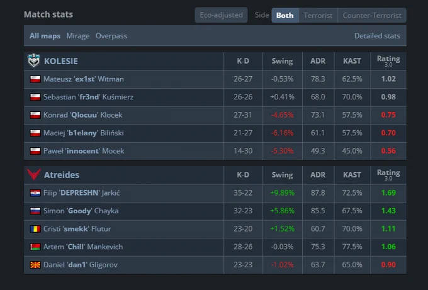Click the Romanian flag beside smekk
Image resolution: width=428 pixels, height=290 pixels.
click(35, 229)
